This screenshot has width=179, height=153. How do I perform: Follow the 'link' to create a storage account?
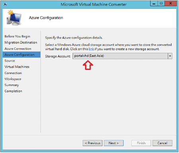pos(91,49)
